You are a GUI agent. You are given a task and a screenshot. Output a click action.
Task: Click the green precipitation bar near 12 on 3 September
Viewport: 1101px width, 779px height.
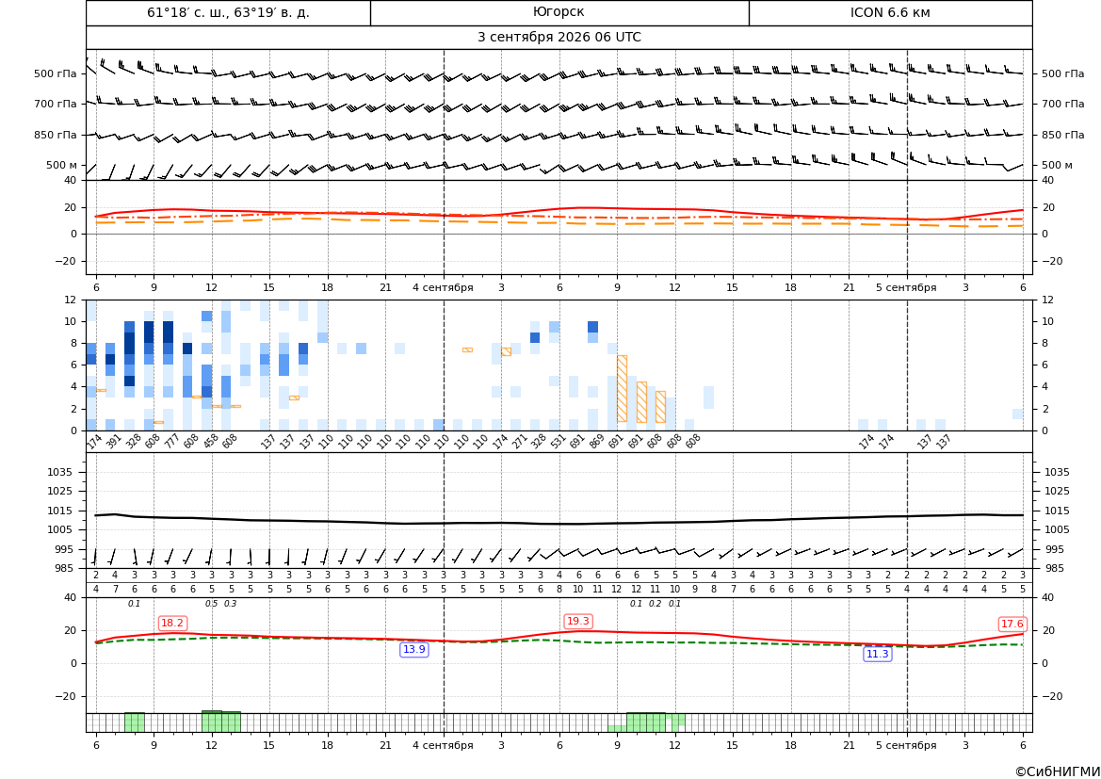pos(221,722)
